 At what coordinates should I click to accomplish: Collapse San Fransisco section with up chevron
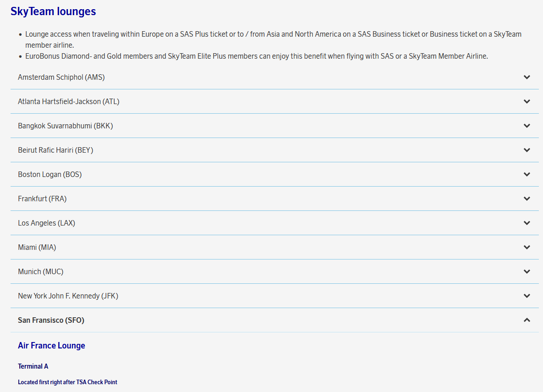[526, 320]
